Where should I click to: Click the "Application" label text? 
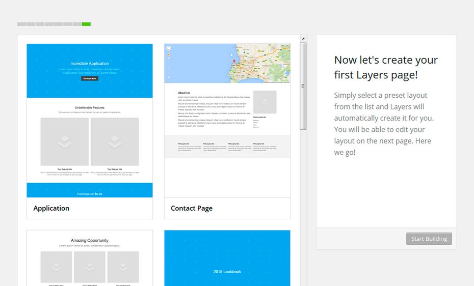(x=51, y=208)
